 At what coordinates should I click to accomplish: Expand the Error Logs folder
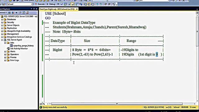5,60
